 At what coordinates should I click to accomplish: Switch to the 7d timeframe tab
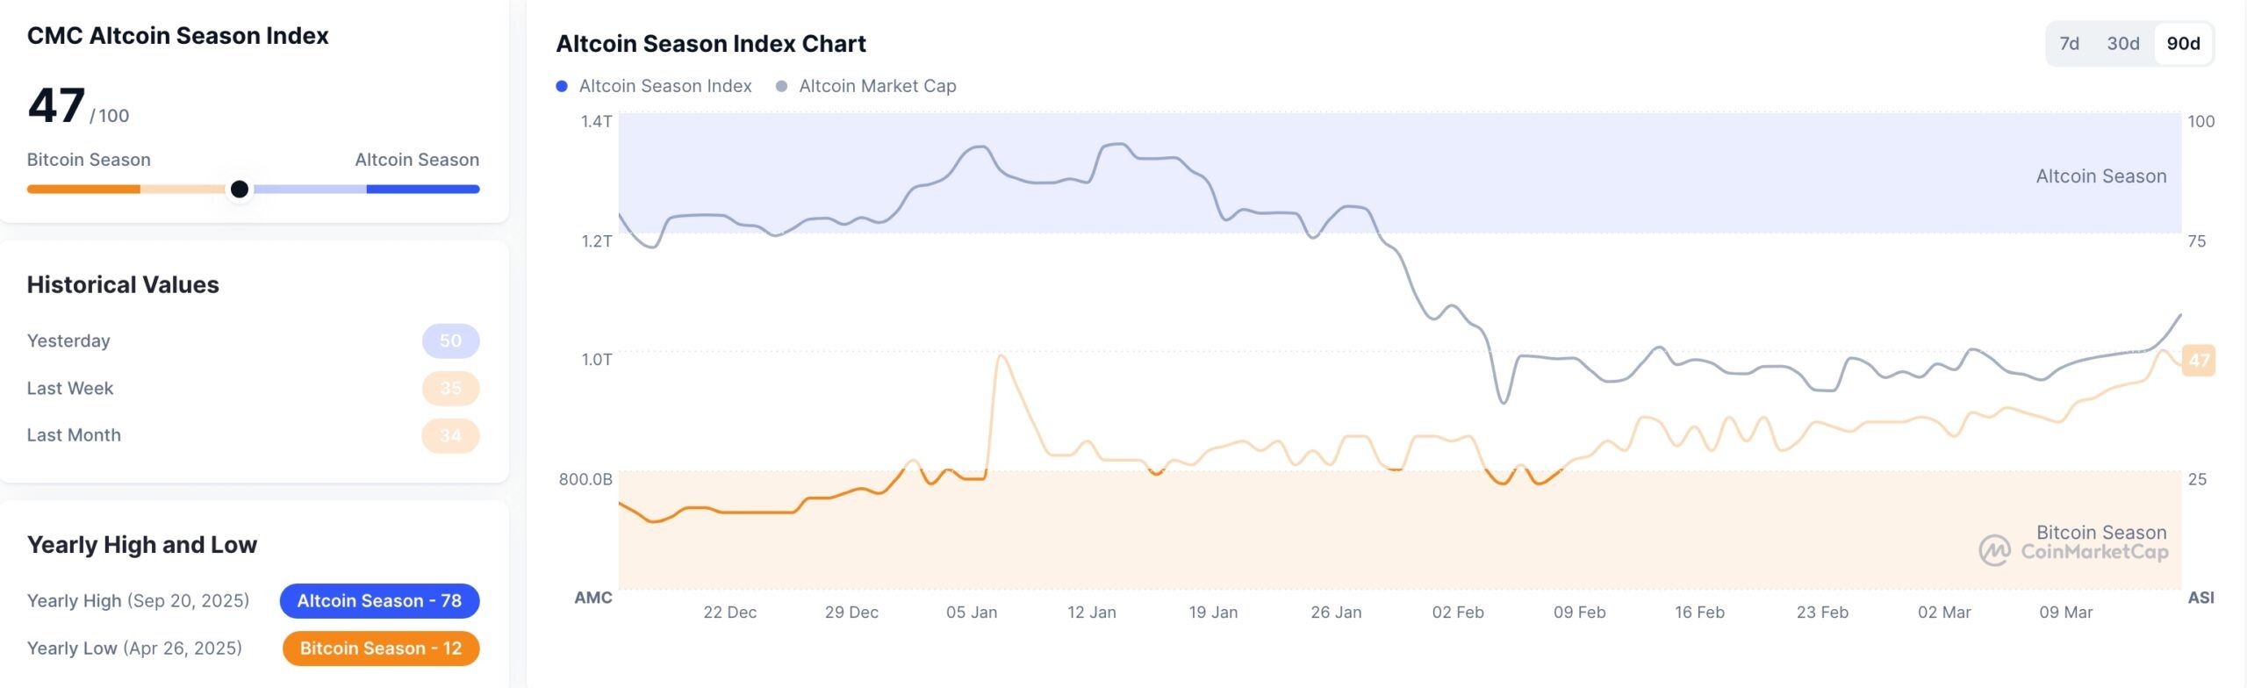tap(2069, 42)
